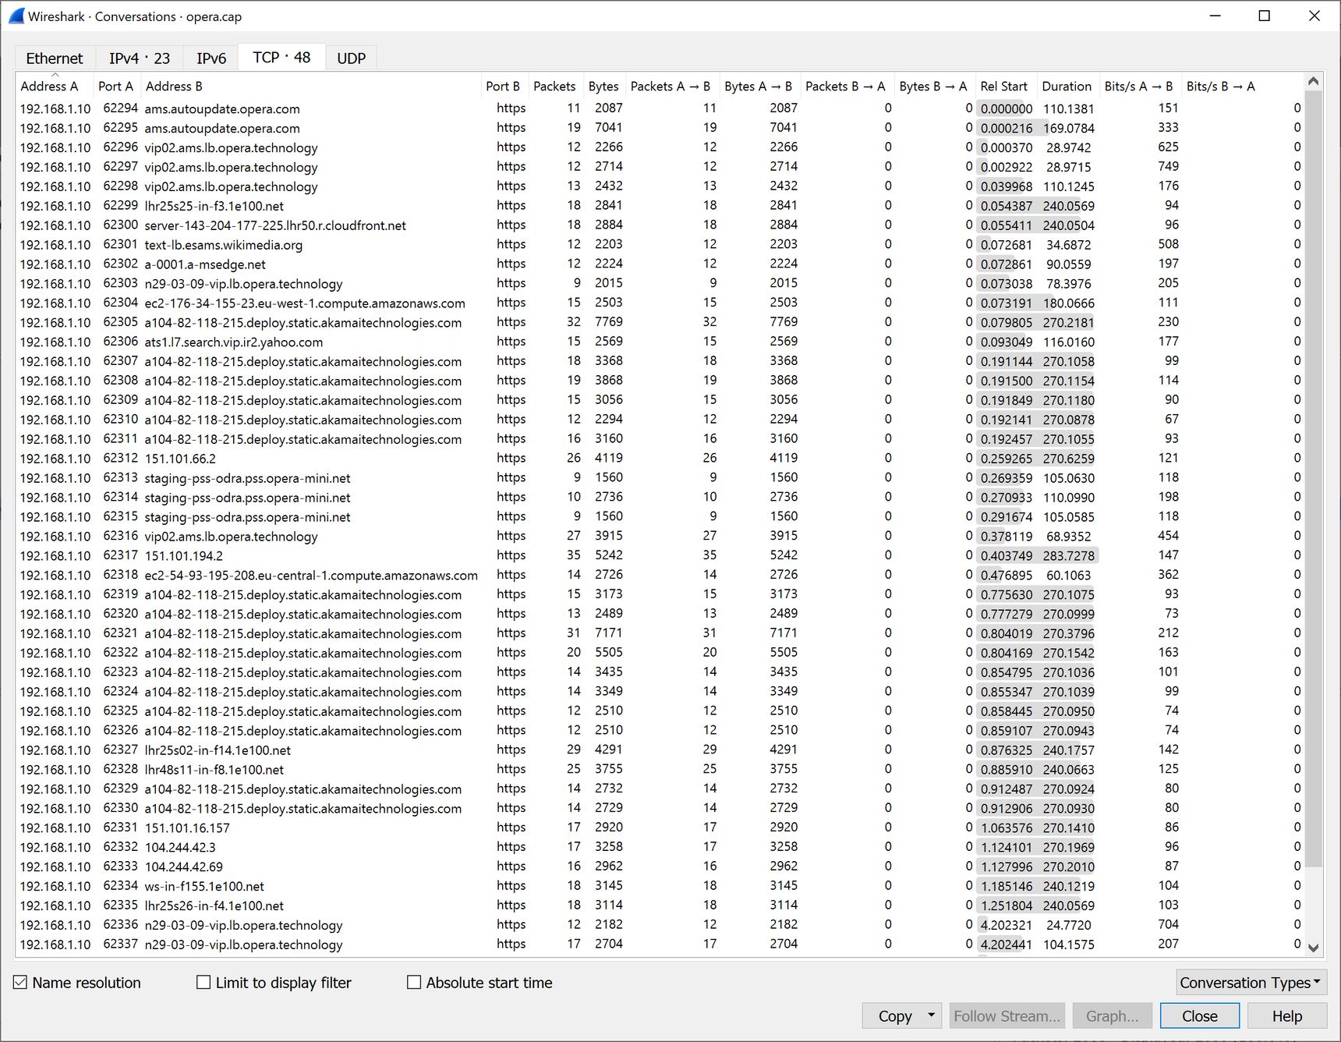This screenshot has width=1341, height=1042.
Task: Select ec2-176-34-155-23.eu-west-1.compute.amazonaws.com row
Action: [x=660, y=303]
